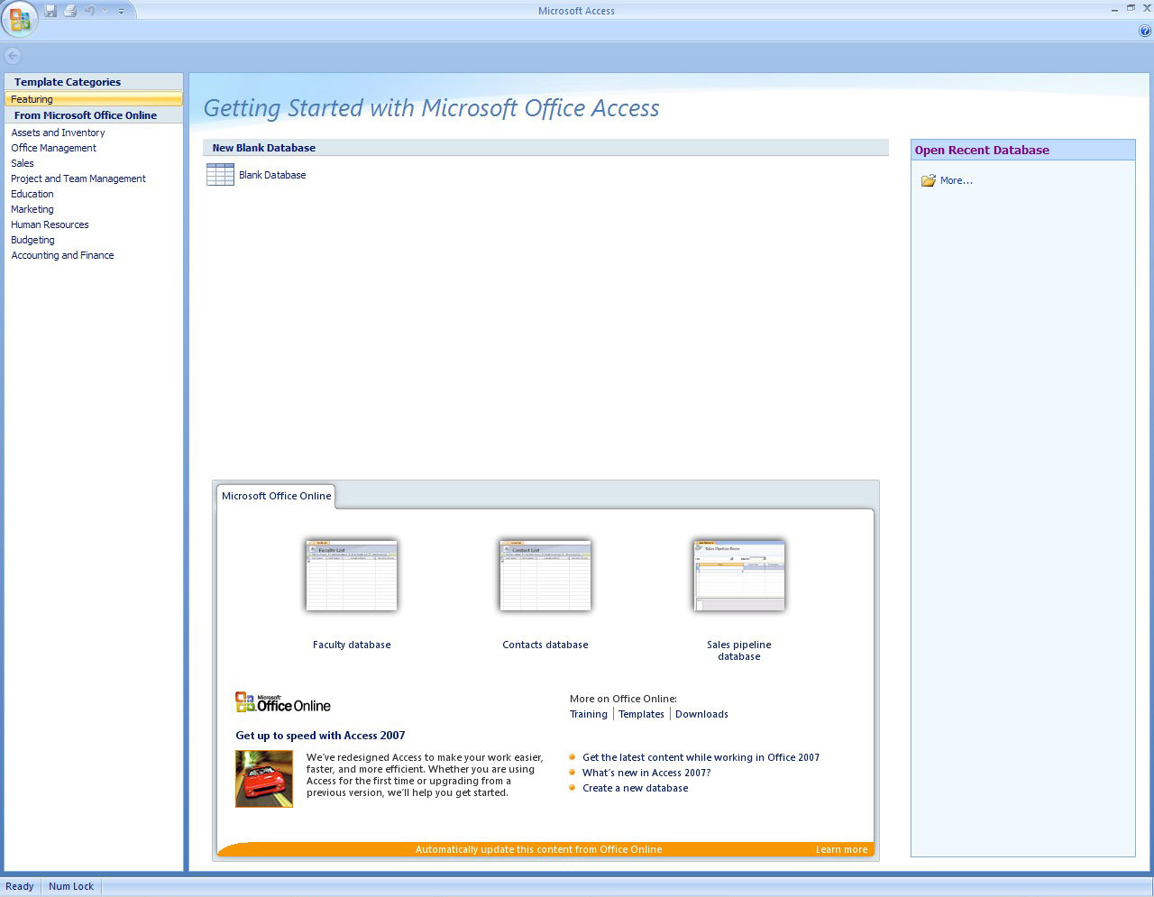Select the Marketing category
Image resolution: width=1154 pixels, height=897 pixels.
(32, 209)
